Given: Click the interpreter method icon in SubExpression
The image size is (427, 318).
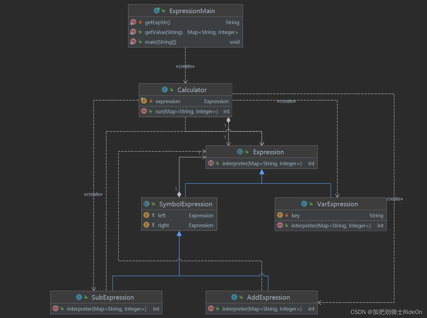Looking at the screenshot, I should [56, 309].
